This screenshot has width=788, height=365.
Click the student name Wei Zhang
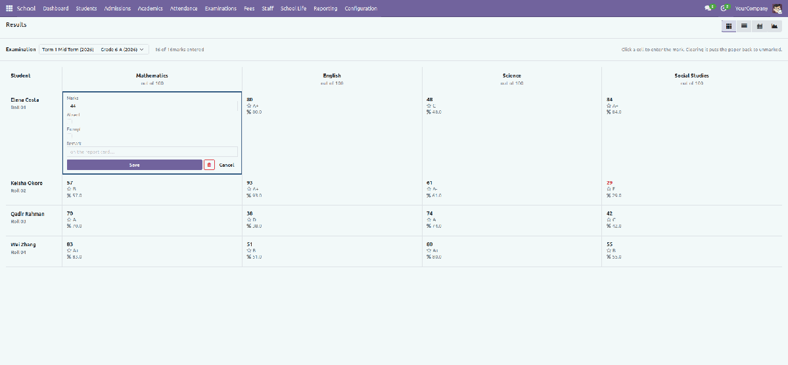(x=23, y=244)
